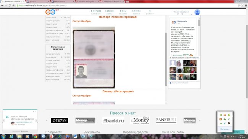The height and width of the screenshot is (139, 248).
Task: Click the Настроить link in the tray popup
Action: (225, 129)
